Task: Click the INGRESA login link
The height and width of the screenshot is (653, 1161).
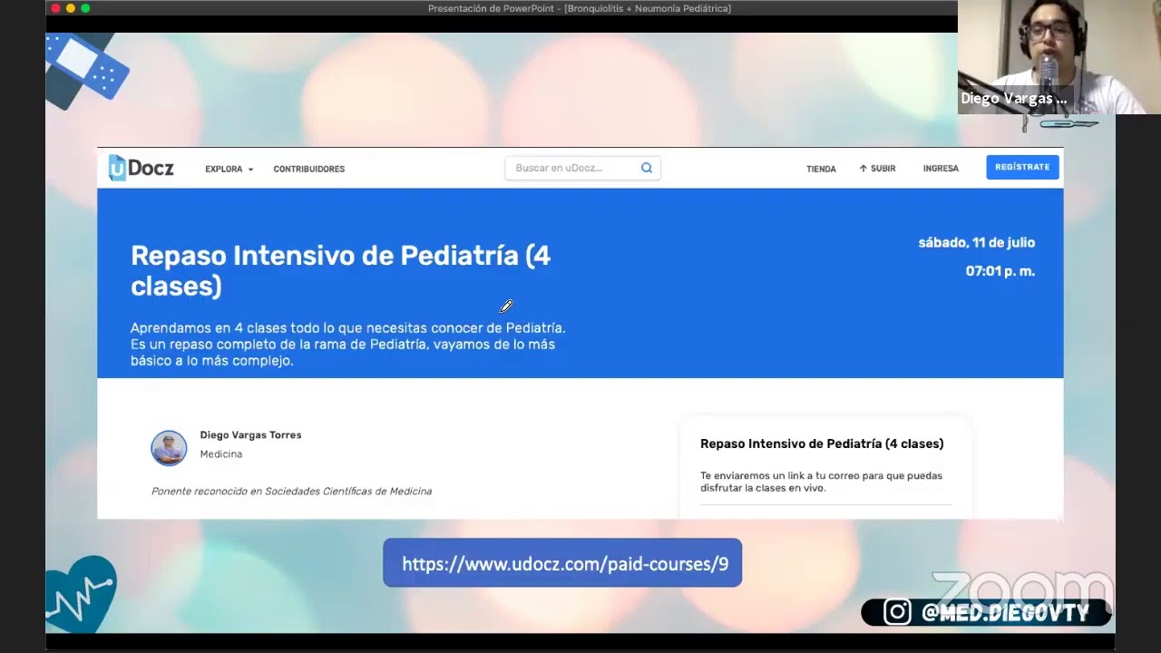Action: tap(941, 169)
